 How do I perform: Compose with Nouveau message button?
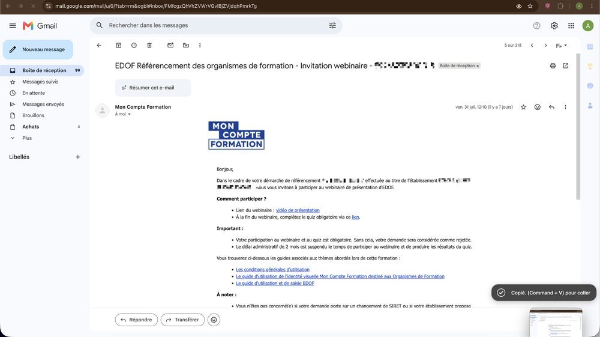[x=38, y=49]
